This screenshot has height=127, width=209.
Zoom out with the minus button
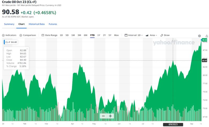point(103,116)
